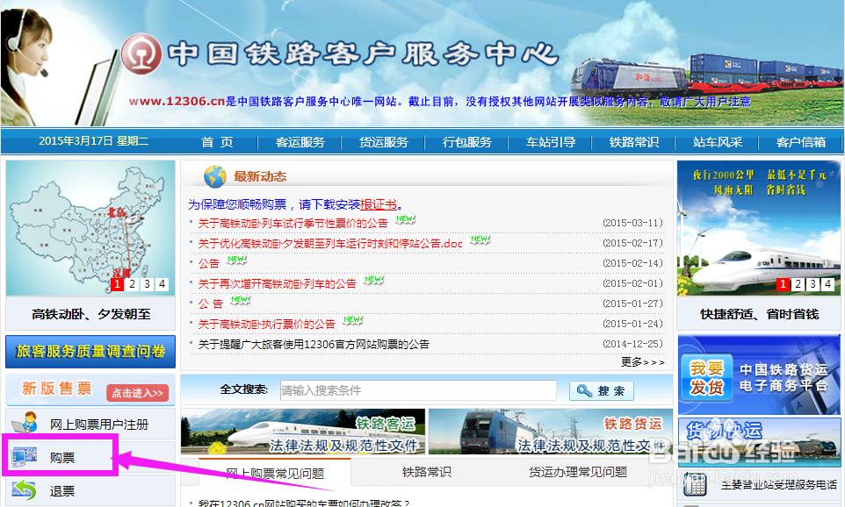
Task: Open the 我要发货 freight e-commerce banner
Action: click(759, 375)
